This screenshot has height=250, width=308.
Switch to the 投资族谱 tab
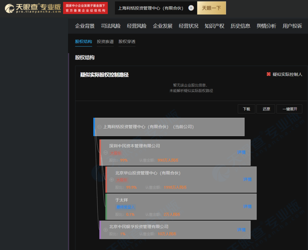pyautogui.click(x=105, y=42)
